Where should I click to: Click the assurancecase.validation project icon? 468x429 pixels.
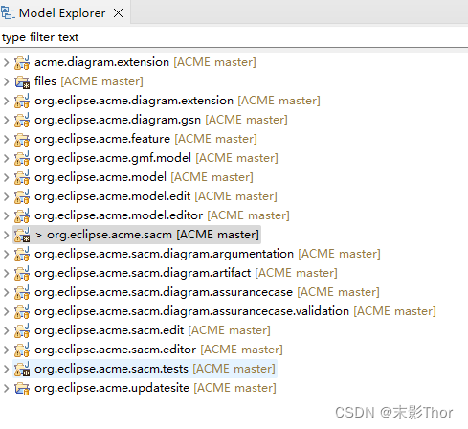[x=22, y=311]
